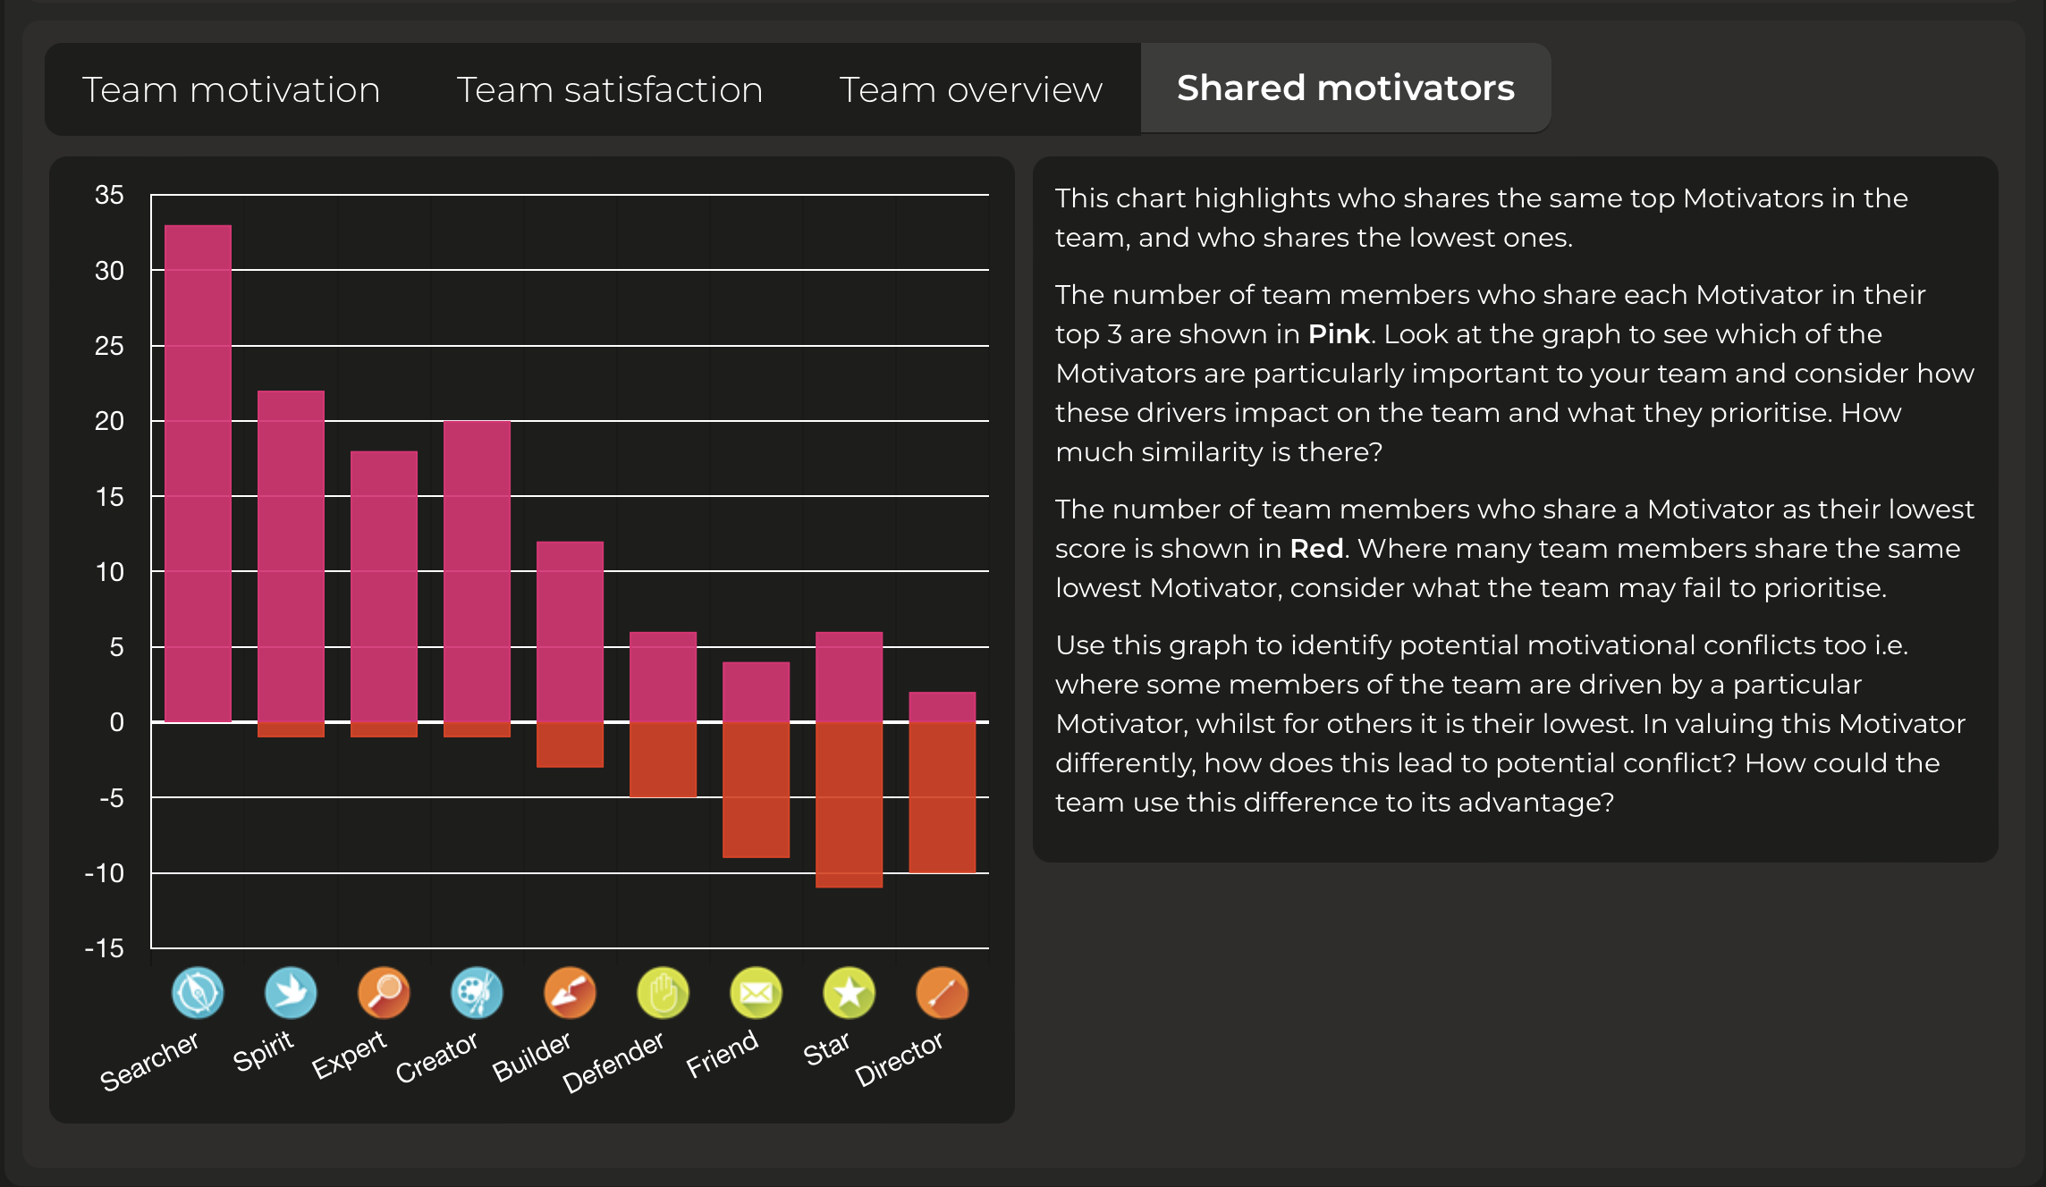Image resolution: width=2046 pixels, height=1187 pixels.
Task: Click the Builder trowel icon
Action: 570,993
